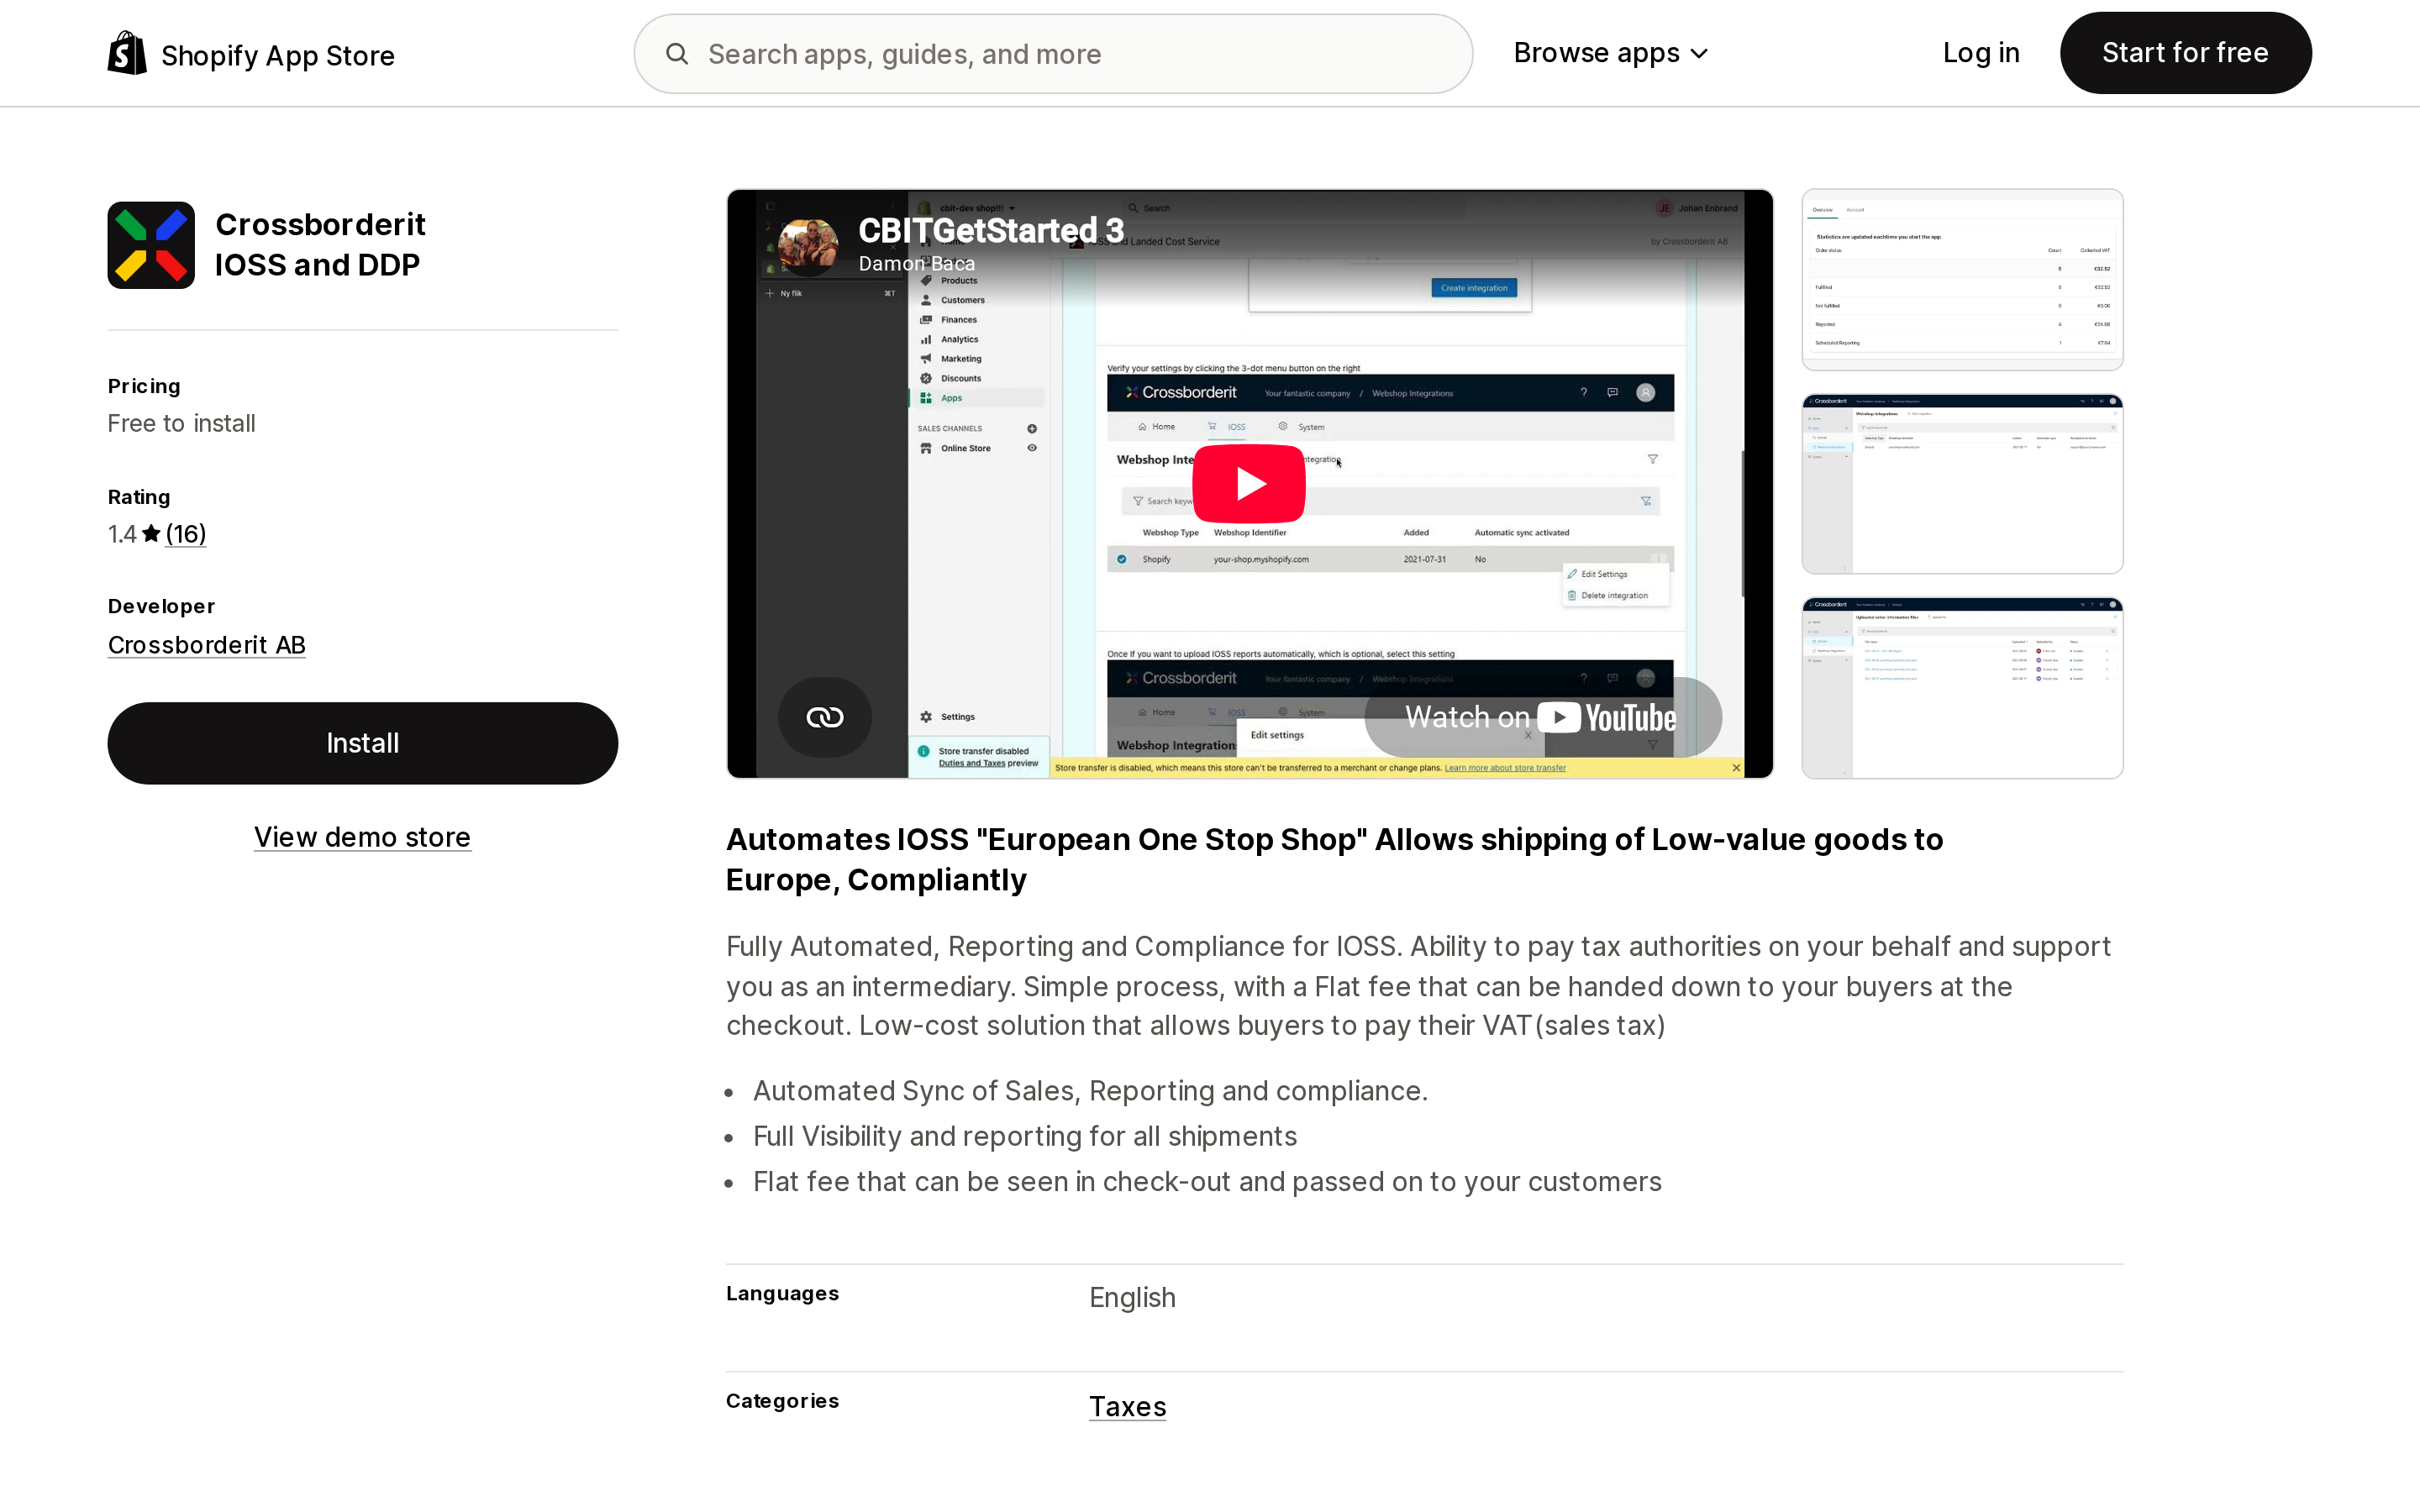2420x1512 pixels.
Task: Click Crossborderit IOSS and DDP title
Action: (320, 245)
